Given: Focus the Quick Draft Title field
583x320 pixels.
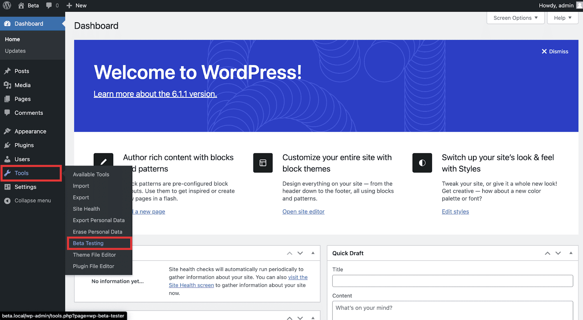Looking at the screenshot, I should (452, 281).
